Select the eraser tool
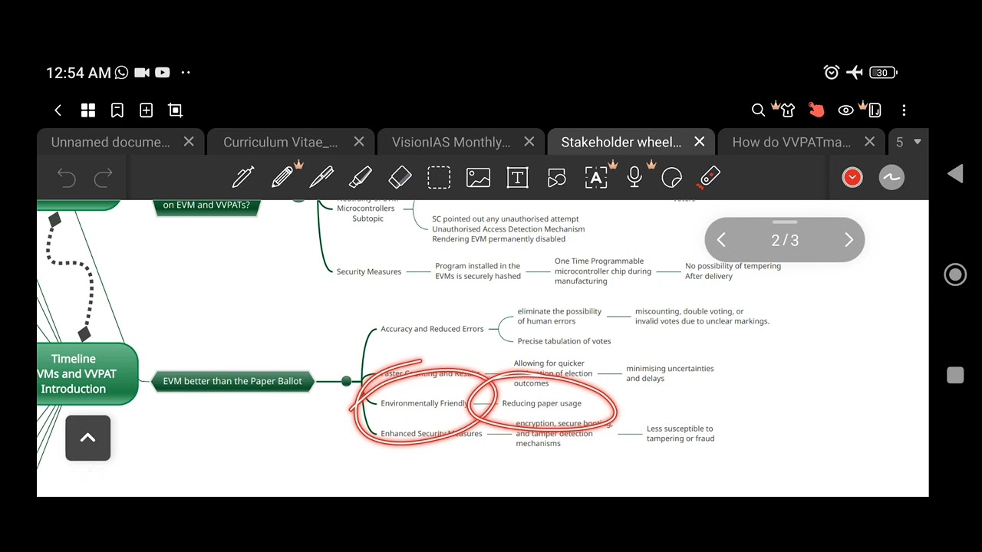The image size is (982, 552). coord(400,178)
